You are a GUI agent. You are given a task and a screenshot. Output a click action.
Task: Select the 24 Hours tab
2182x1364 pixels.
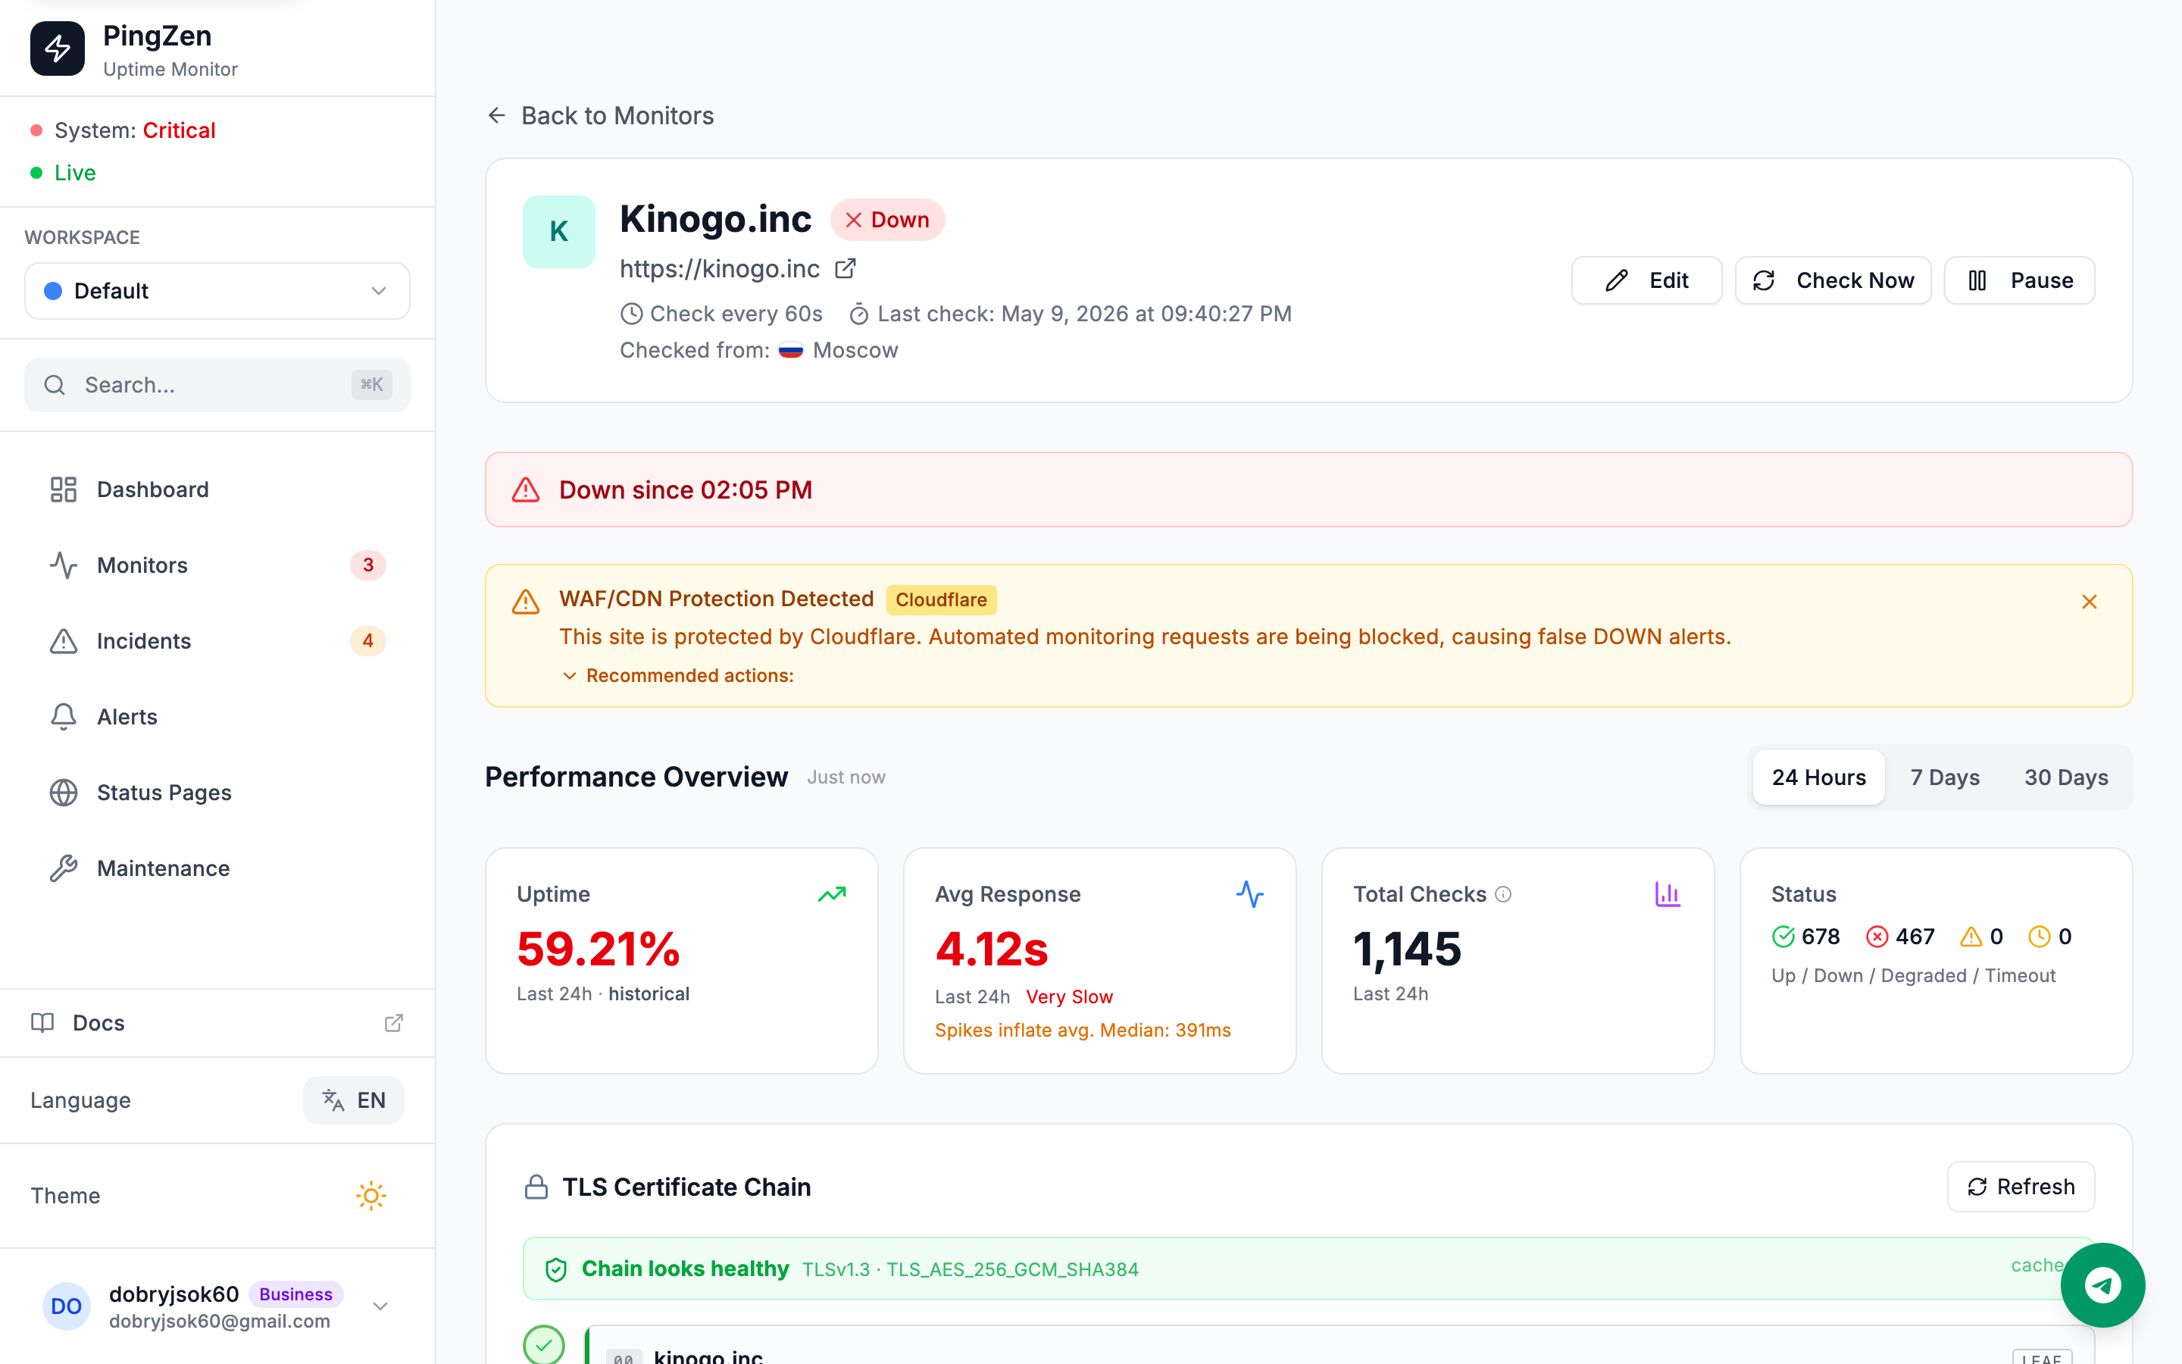pyautogui.click(x=1818, y=777)
